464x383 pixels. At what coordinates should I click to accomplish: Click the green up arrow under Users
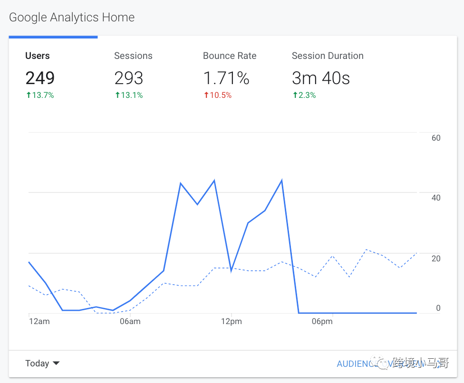pyautogui.click(x=29, y=96)
